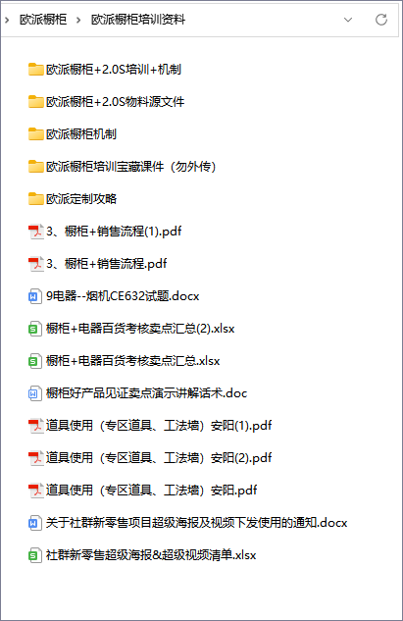This screenshot has height=621, width=403.
Task: Select the 欧派橱柜机制 folder
Action: pyautogui.click(x=73, y=134)
